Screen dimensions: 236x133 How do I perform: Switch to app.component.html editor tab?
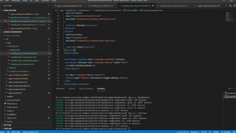[x=207, y=6]
